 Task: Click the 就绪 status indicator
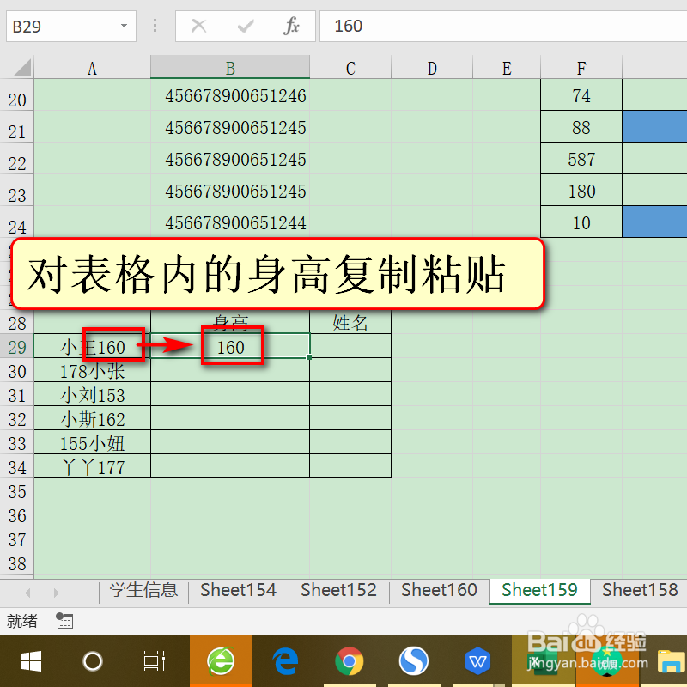21,620
